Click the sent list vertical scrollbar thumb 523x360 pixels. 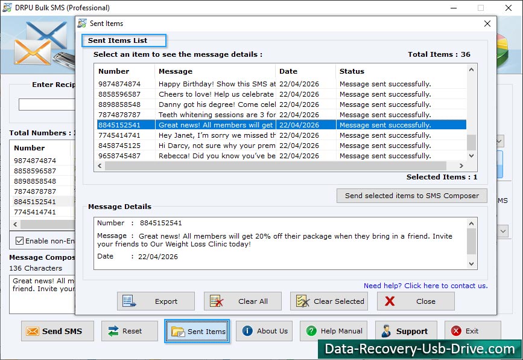pos(471,143)
